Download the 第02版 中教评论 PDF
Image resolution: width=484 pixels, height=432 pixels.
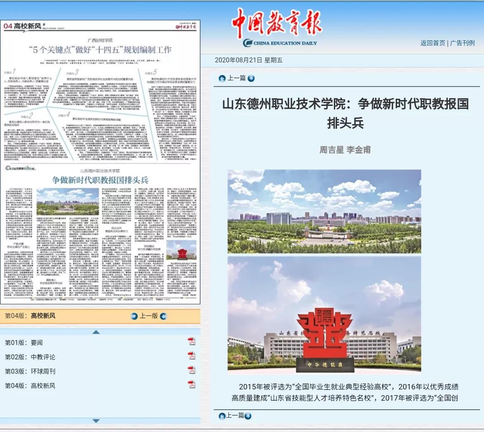point(191,356)
